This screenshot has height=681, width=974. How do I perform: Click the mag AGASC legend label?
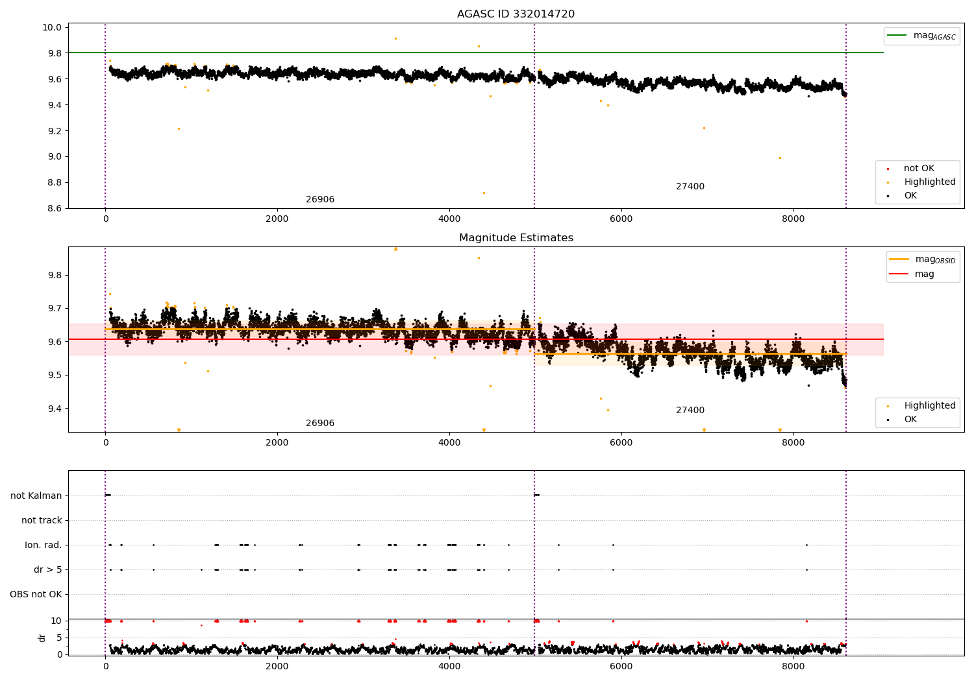click(x=934, y=36)
